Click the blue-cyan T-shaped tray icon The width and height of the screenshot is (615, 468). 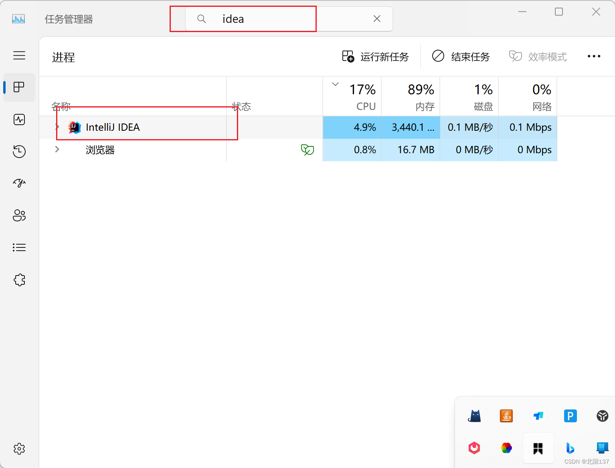tap(538, 416)
